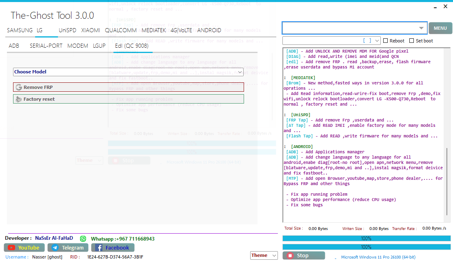453x263 pixels.
Task: Open the SERIAL-PORT sub-tab
Action: [46, 46]
